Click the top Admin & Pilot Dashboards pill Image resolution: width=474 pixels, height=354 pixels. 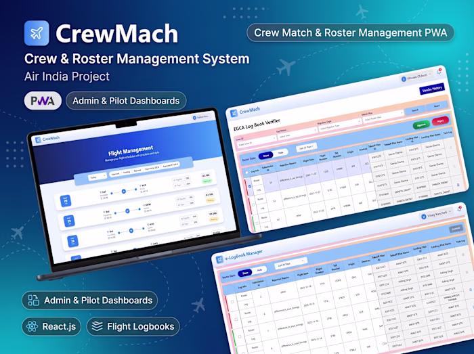126,101
